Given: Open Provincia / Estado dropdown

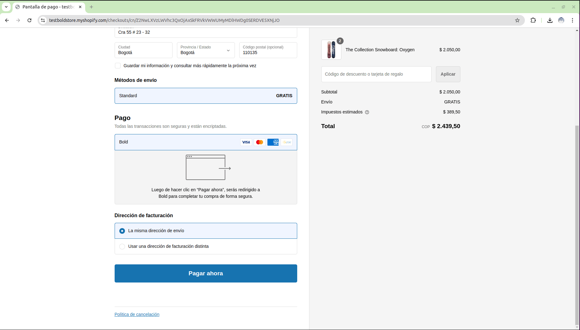Looking at the screenshot, I should point(205,50).
